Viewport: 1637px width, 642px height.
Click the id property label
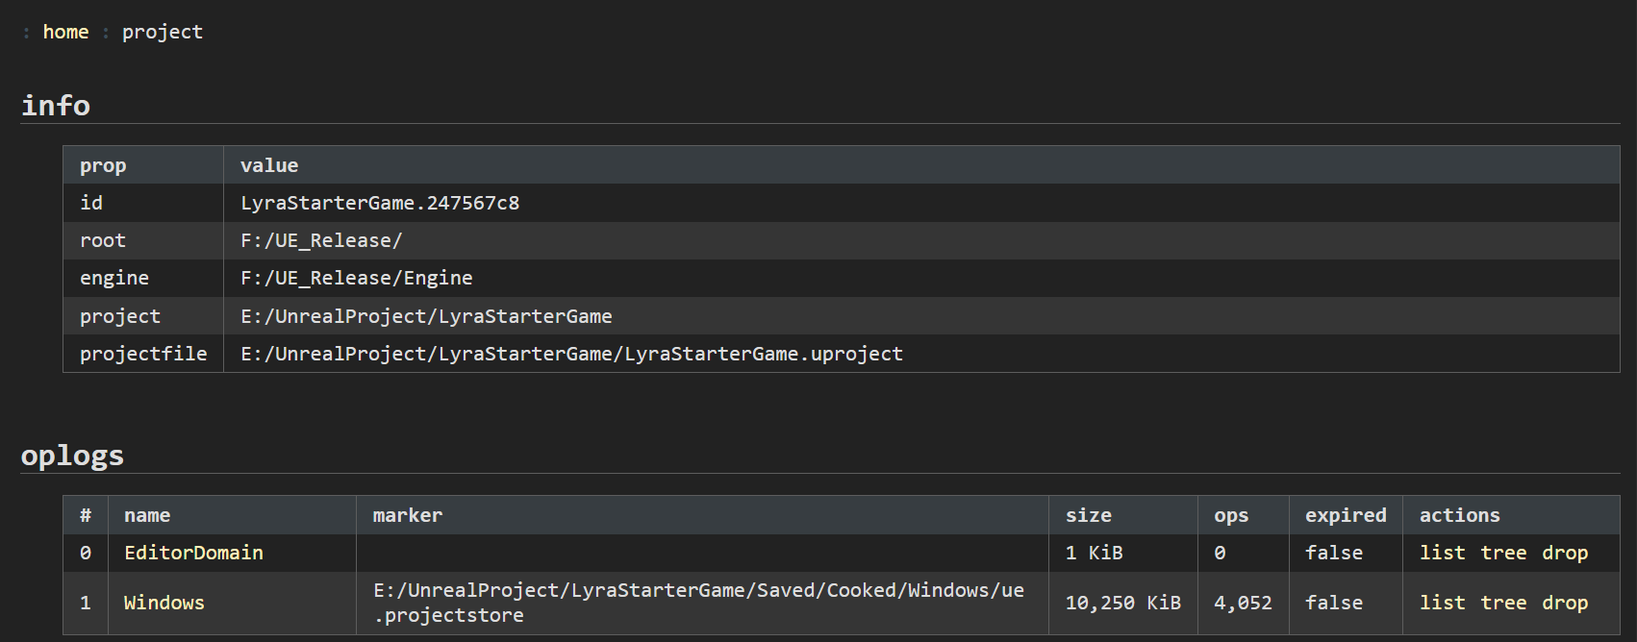pyautogui.click(x=91, y=203)
